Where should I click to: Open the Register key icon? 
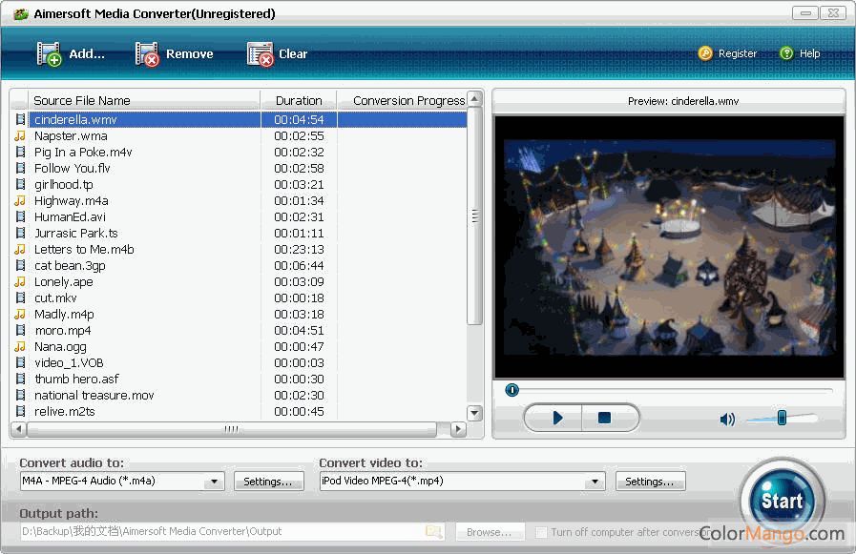coord(705,53)
